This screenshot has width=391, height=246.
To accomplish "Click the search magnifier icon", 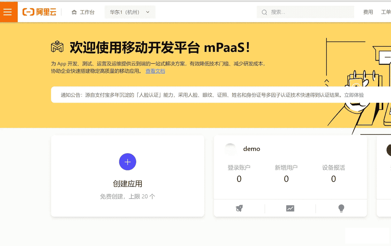I will (x=264, y=12).
